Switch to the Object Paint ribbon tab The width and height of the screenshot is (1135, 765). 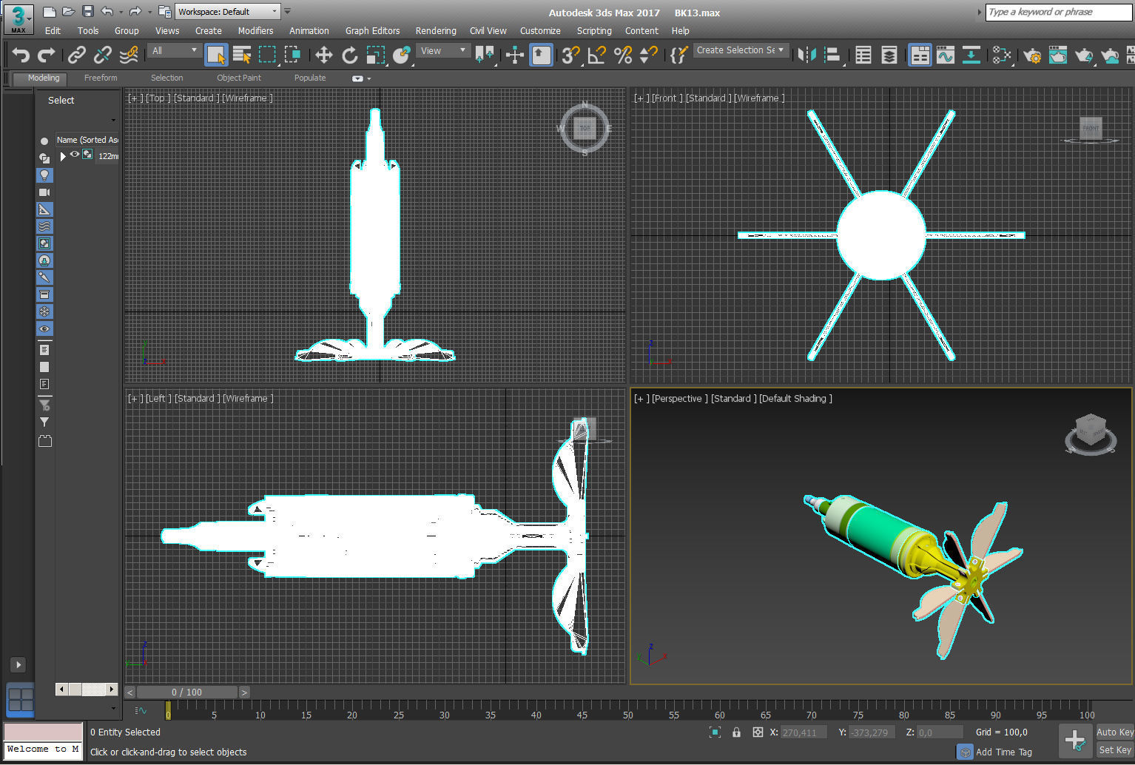coord(238,78)
